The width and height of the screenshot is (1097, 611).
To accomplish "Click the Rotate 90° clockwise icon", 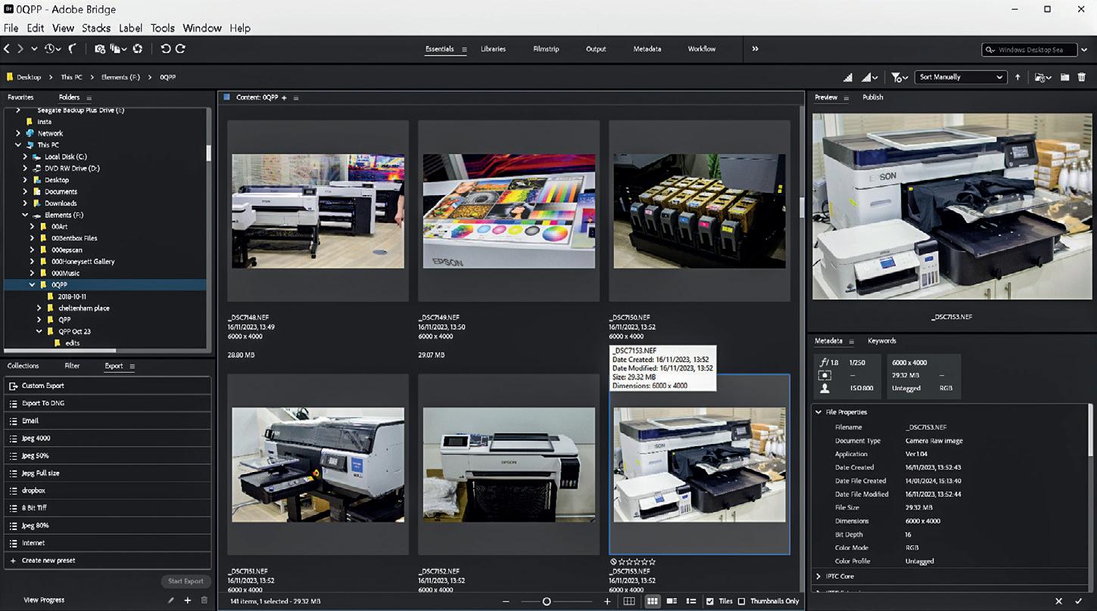I will (180, 48).
